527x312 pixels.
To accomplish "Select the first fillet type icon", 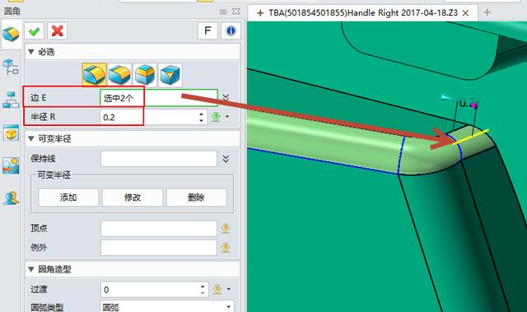I will (x=95, y=74).
